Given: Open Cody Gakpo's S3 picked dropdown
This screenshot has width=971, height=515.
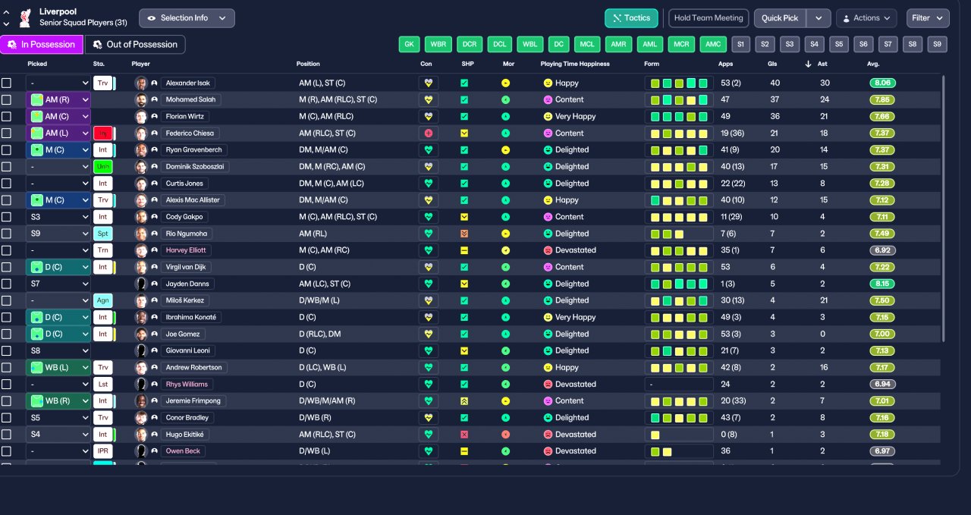Looking at the screenshot, I should [58, 217].
